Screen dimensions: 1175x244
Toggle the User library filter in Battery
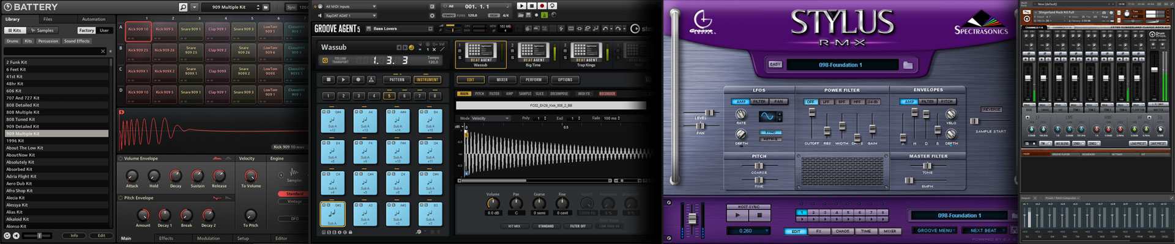pos(105,30)
